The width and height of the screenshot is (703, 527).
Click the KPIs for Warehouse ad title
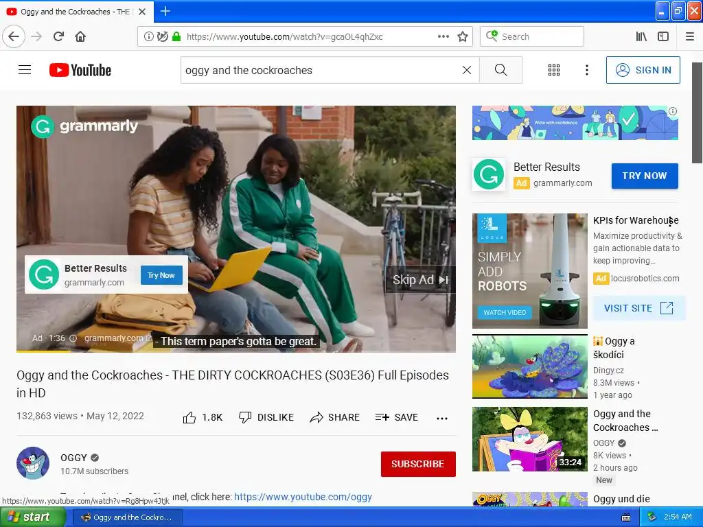pos(636,220)
